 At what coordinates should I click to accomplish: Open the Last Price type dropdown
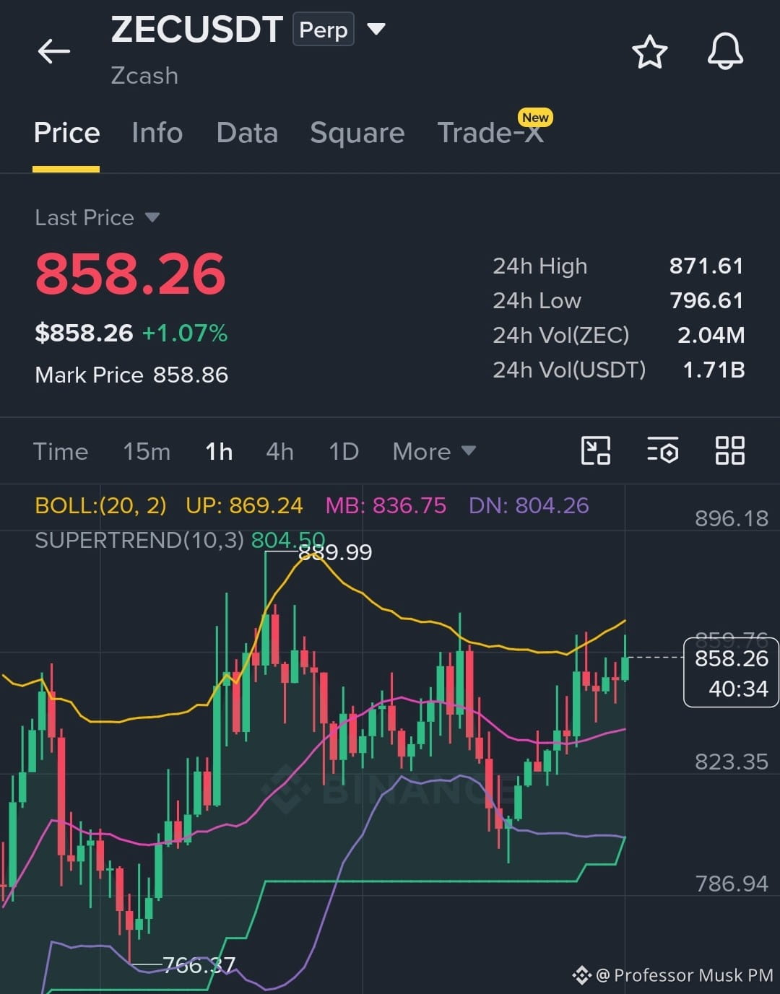tap(97, 217)
